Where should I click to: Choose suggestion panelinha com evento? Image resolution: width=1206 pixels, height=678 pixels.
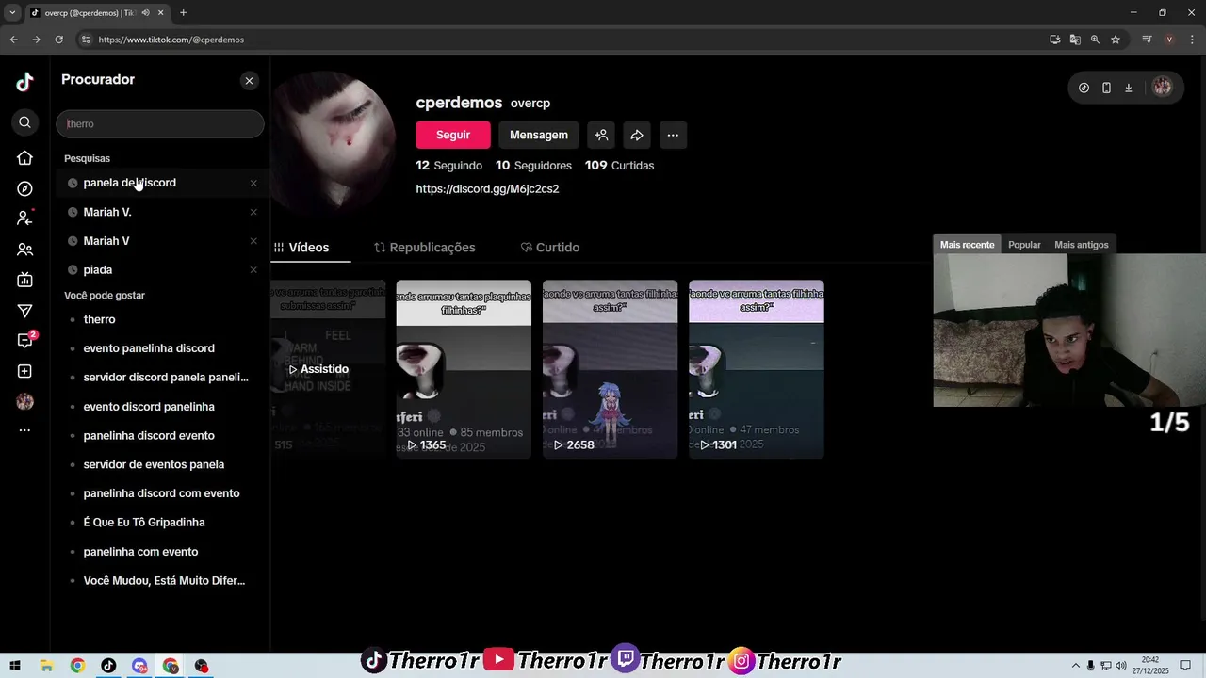[x=140, y=552]
